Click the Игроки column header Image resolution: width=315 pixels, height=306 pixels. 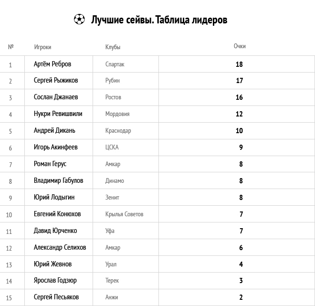coord(42,47)
